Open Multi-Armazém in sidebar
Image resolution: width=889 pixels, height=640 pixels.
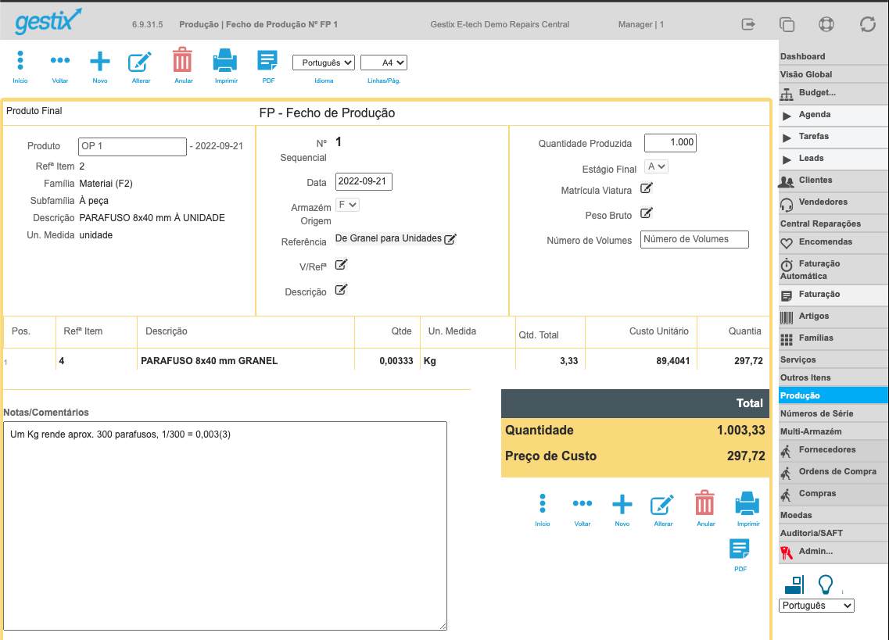pyautogui.click(x=833, y=431)
